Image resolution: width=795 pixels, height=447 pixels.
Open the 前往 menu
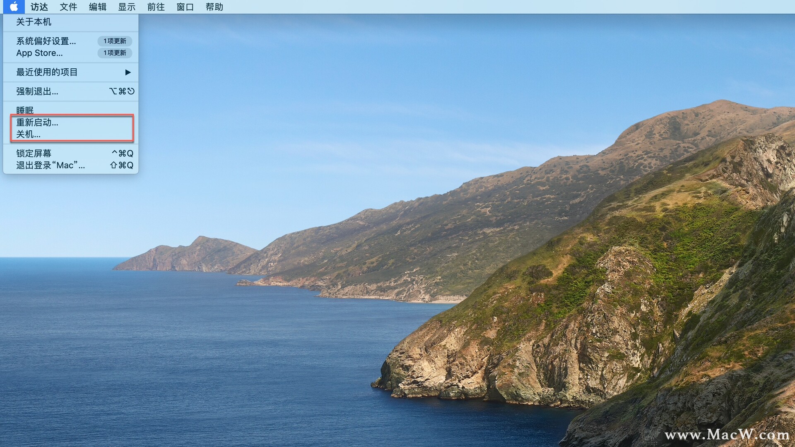click(156, 7)
